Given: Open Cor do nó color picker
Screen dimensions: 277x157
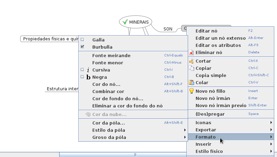Looking at the screenshot, I should (x=106, y=84).
